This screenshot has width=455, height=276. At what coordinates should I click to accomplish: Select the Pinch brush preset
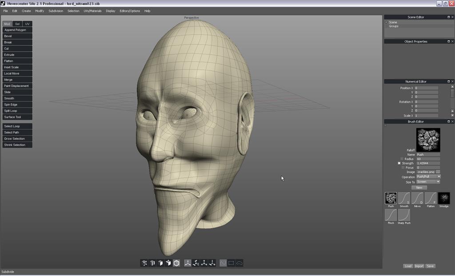391,215
